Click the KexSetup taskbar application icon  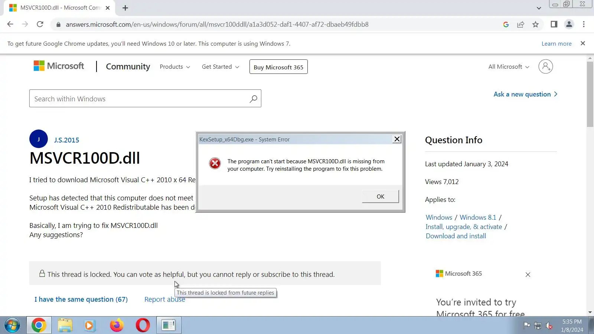tap(169, 325)
